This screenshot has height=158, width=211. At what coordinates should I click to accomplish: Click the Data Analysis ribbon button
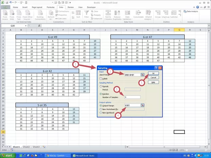pyautogui.click(x=191, y=12)
